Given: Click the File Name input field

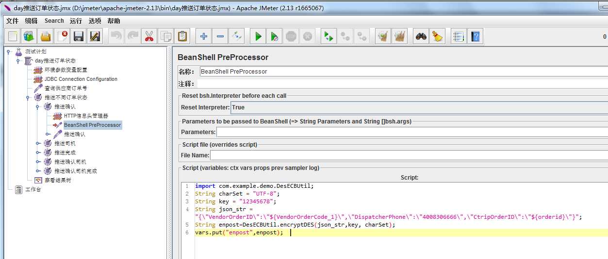Looking at the screenshot, I should click(x=409, y=155).
